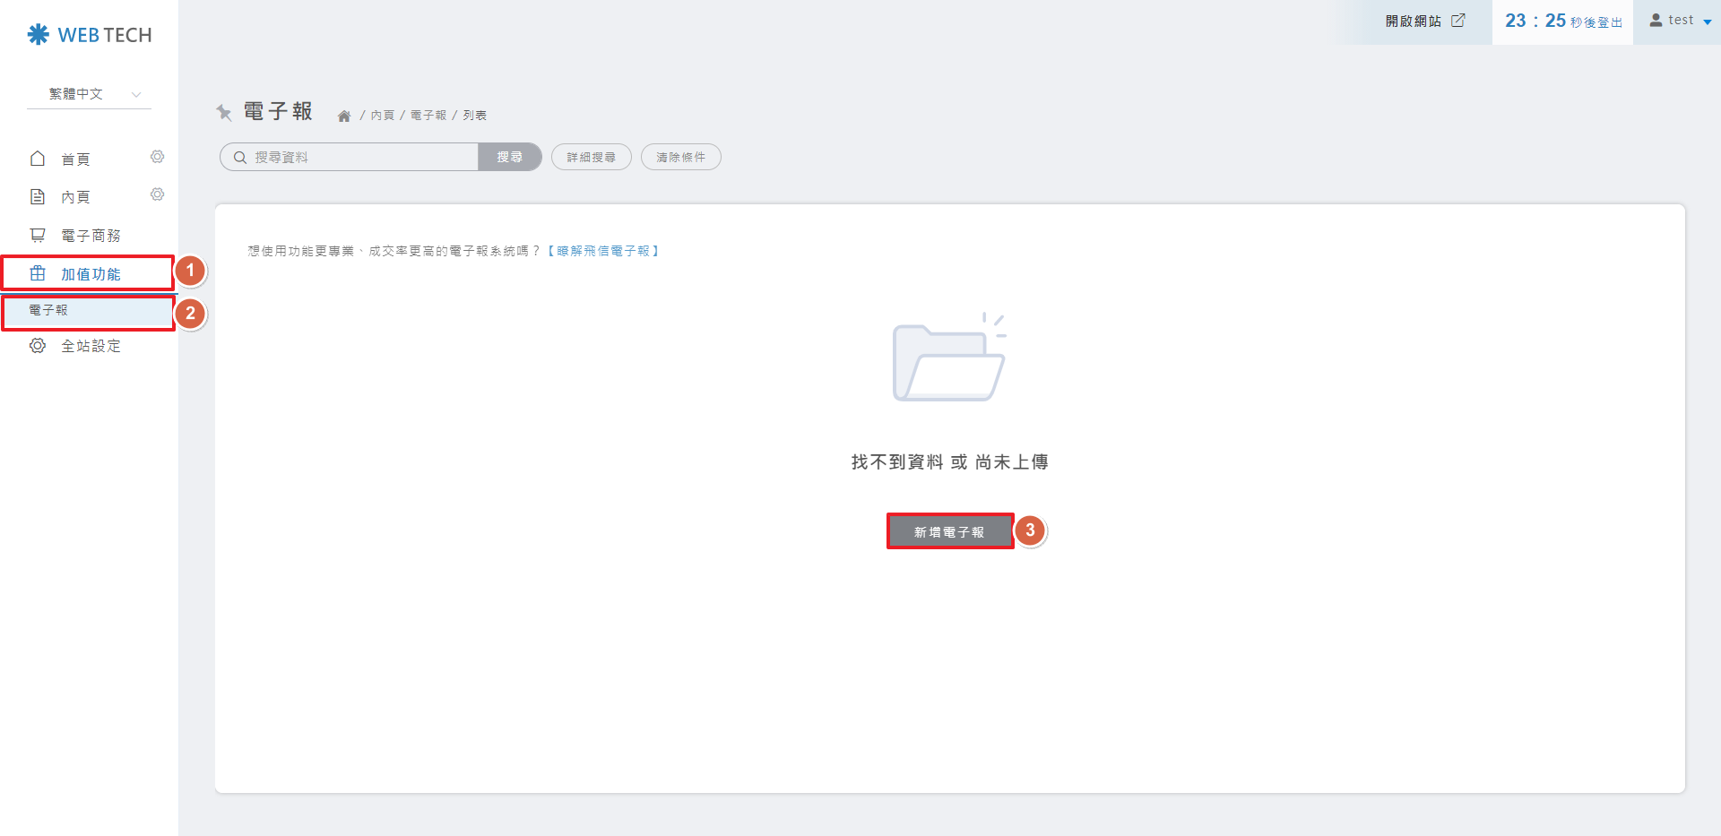Viewport: 1721px width, 836px height.
Task: Open the 瞭解飛信電子報 link
Action: click(603, 251)
